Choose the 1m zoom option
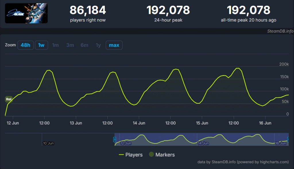 [55, 45]
